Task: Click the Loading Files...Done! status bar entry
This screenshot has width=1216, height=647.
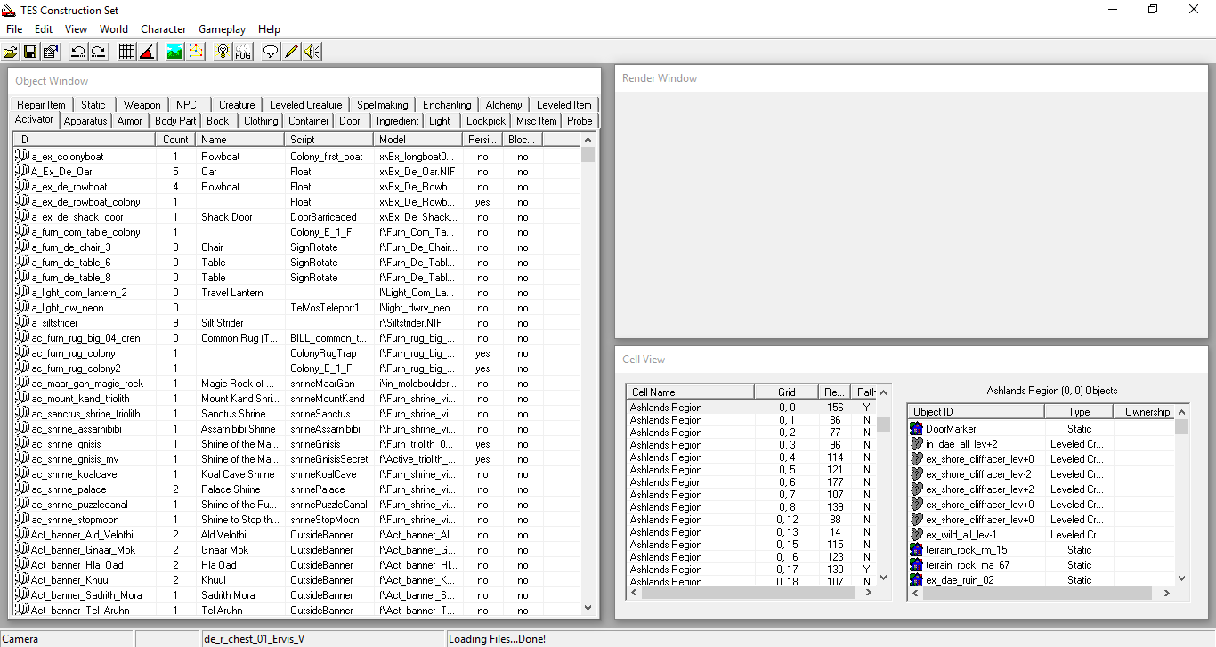Action: [497, 639]
